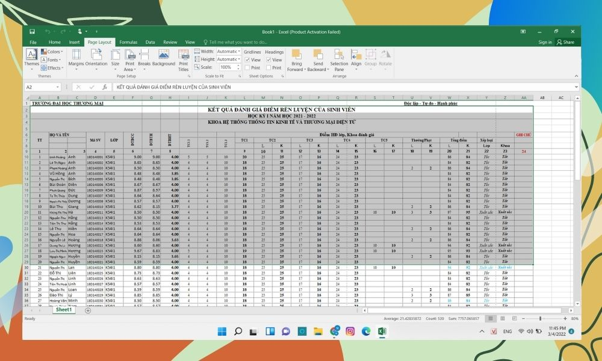This screenshot has width=602, height=361.
Task: Enable Gridlines Print checkbox
Action: tap(249, 67)
